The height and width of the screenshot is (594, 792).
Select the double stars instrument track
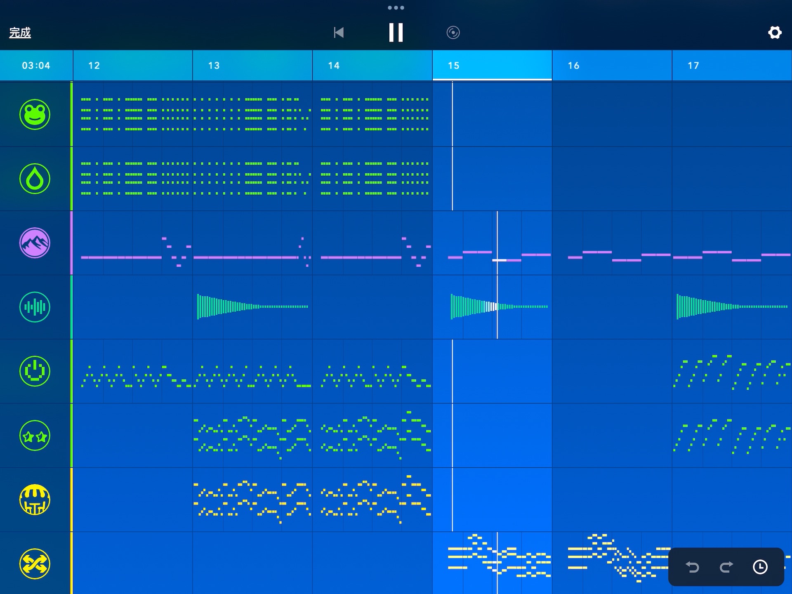pyautogui.click(x=35, y=436)
